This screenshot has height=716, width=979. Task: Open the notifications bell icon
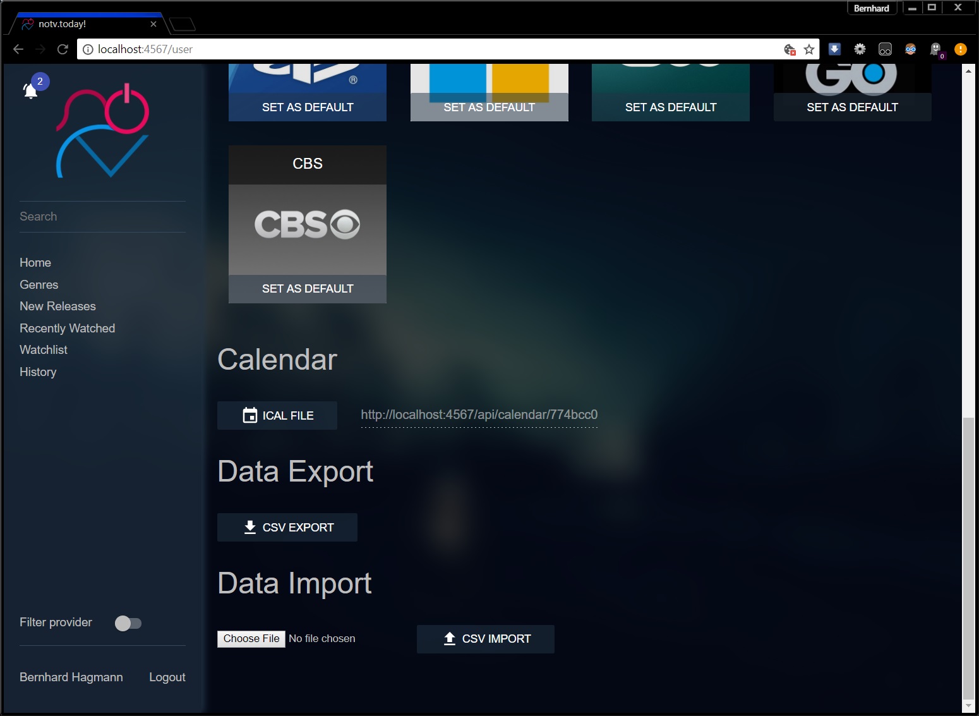[x=30, y=91]
